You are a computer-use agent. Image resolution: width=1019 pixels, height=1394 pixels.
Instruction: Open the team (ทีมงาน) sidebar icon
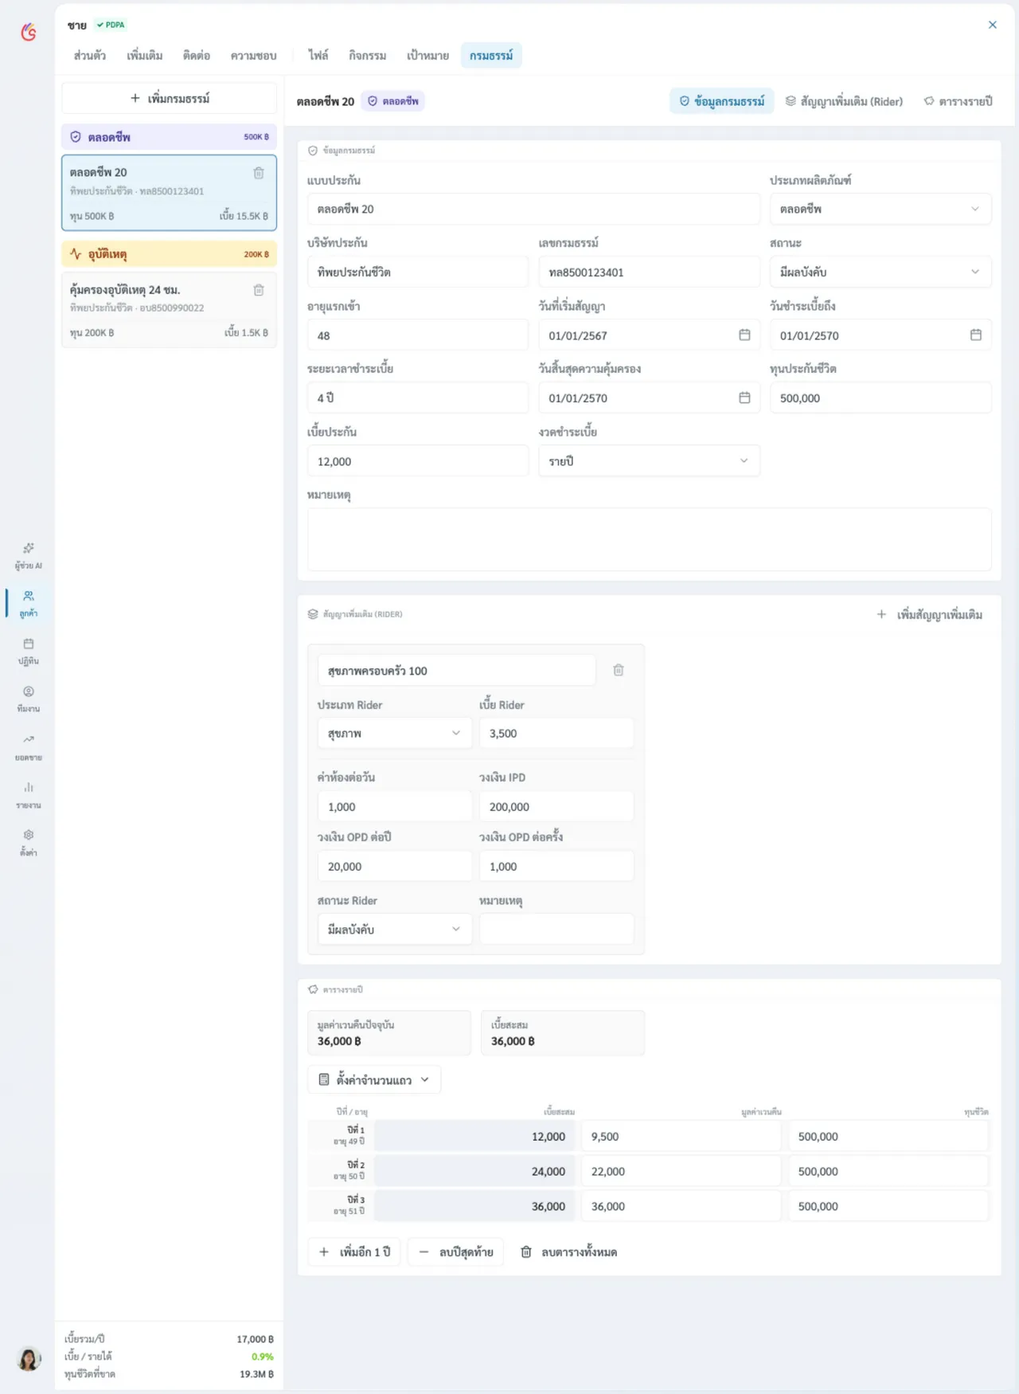click(29, 699)
